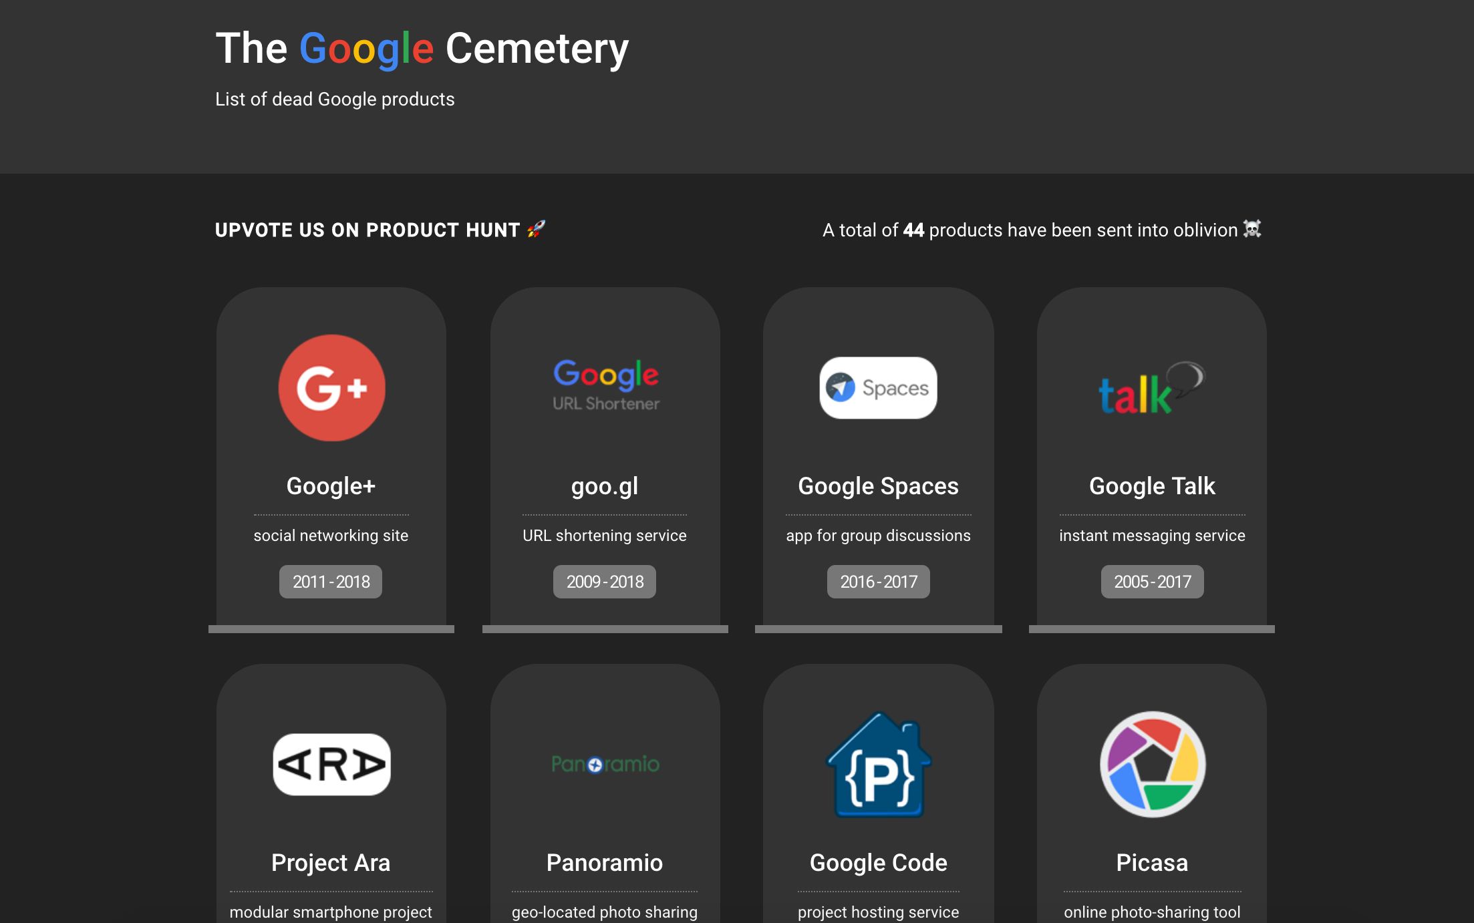The width and height of the screenshot is (1474, 923).
Task: Click the Google+ red logo icon
Action: tap(331, 388)
